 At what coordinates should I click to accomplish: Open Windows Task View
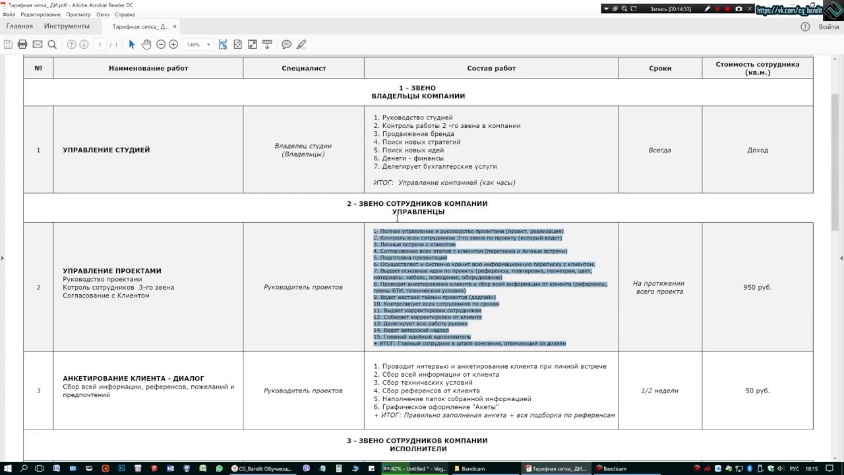(x=40, y=468)
